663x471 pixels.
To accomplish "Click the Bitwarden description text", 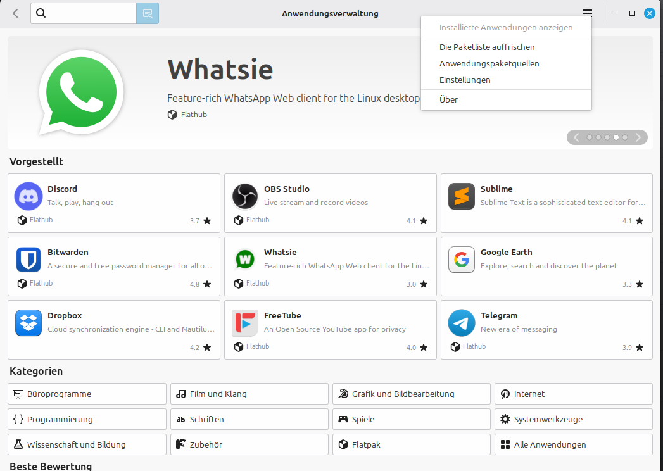I will pos(130,266).
